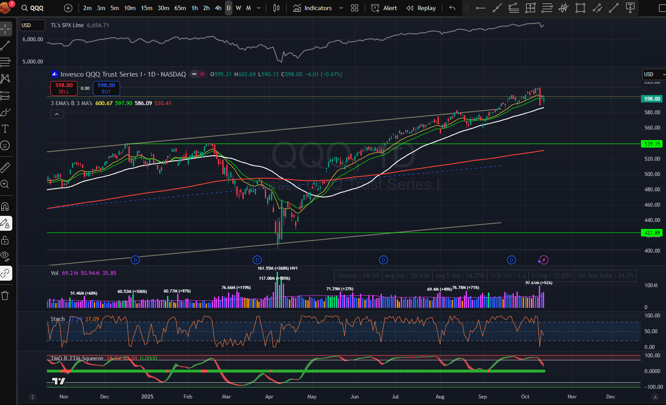Viewport: 666px width, 405px height.
Task: Select the text callout favorite tool
Action: (x=630, y=8)
